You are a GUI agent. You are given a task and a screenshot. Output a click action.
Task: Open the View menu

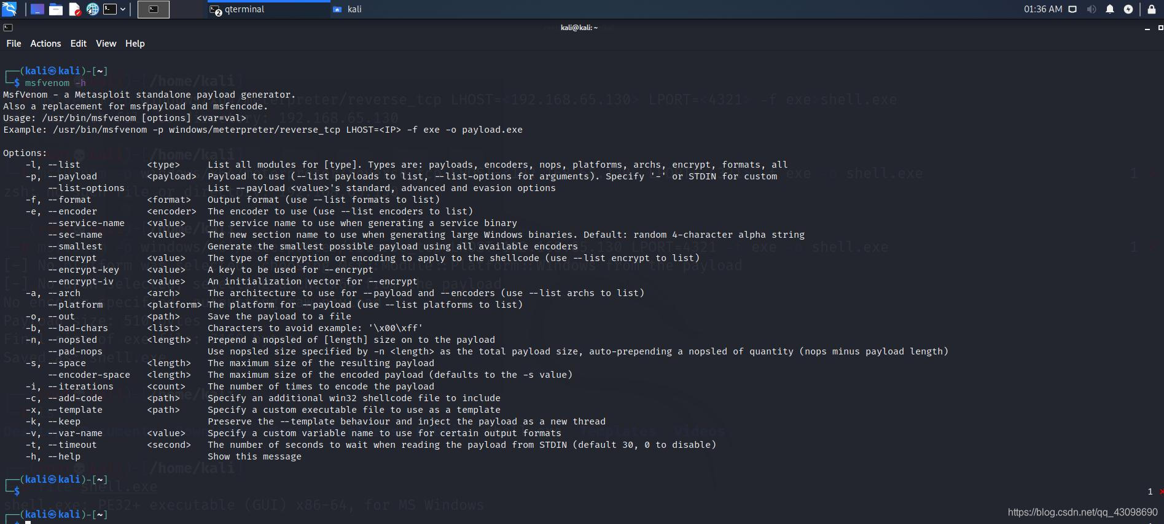(106, 44)
